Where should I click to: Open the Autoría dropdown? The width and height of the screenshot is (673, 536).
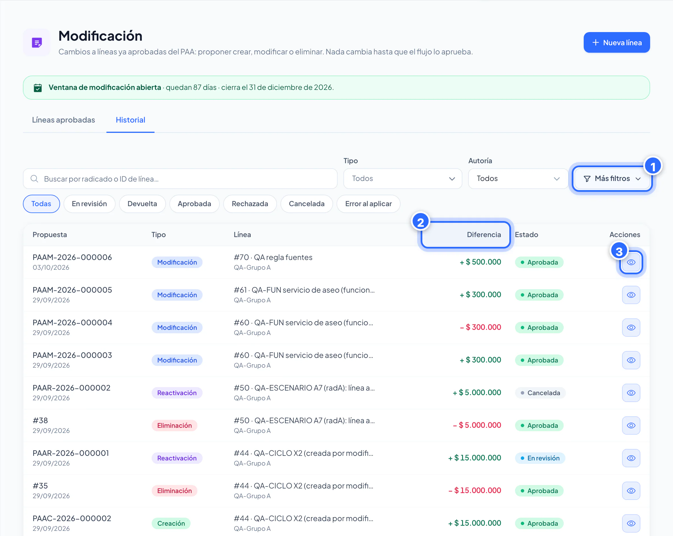[x=518, y=179]
